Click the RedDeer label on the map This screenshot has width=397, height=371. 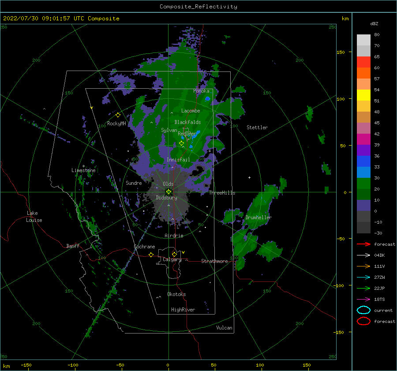pos(187,134)
